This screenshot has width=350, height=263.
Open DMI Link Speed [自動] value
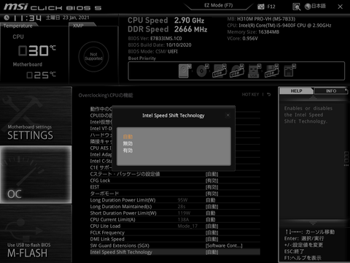coord(211,239)
